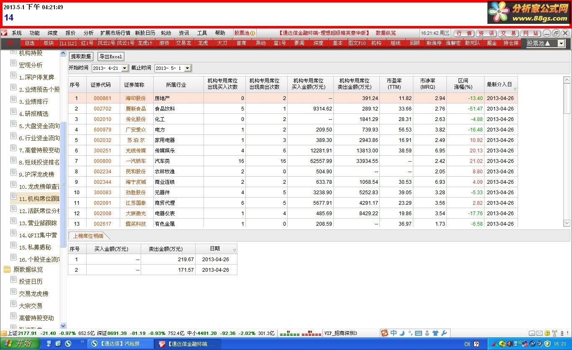Sort by 最新介入日 column arrow

click(515, 90)
